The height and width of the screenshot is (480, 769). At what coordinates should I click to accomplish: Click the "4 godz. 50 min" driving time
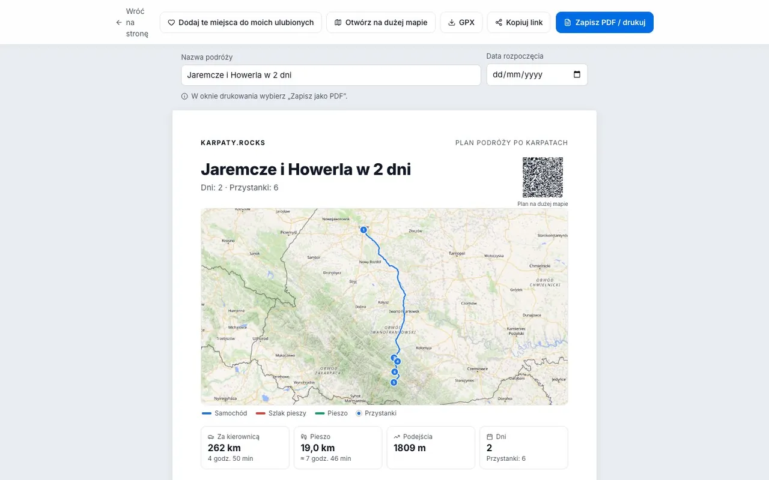[231, 459]
